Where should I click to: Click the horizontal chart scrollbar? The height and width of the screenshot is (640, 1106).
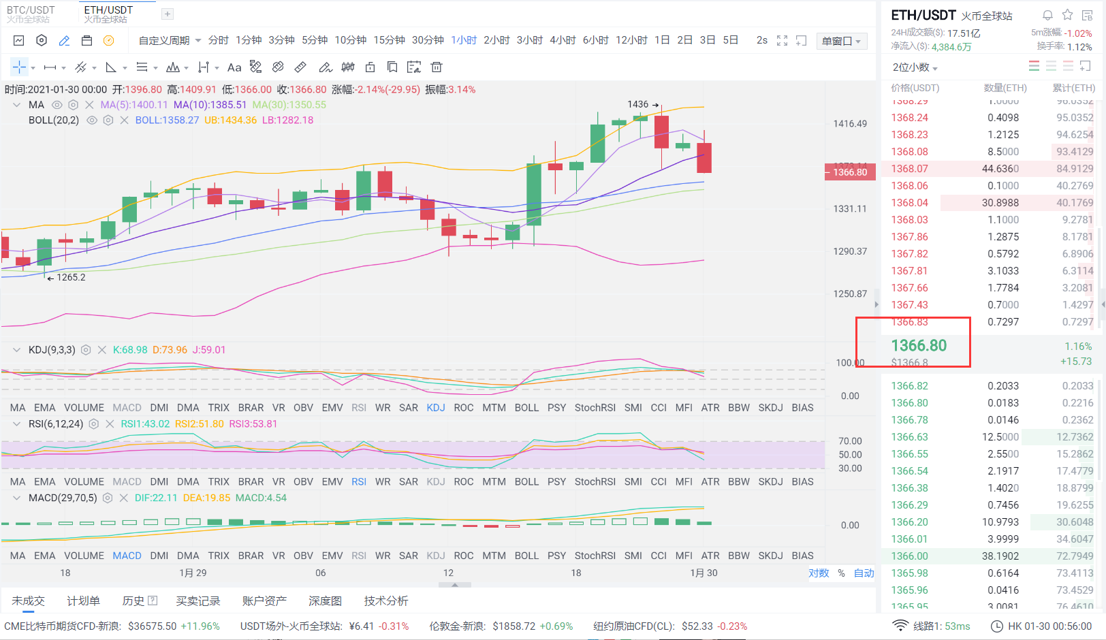click(454, 584)
